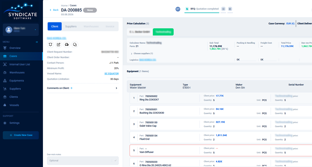Click the Quotation Limitation value 30 days
Screen dimensions: 312x167
point(114,79)
